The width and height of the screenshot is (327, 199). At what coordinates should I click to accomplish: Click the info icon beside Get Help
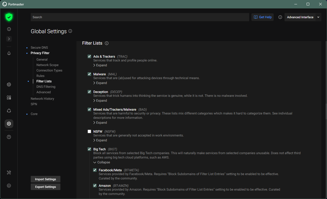(x=280, y=17)
